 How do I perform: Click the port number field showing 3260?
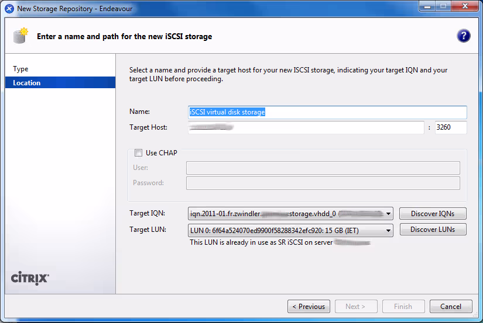coord(450,127)
